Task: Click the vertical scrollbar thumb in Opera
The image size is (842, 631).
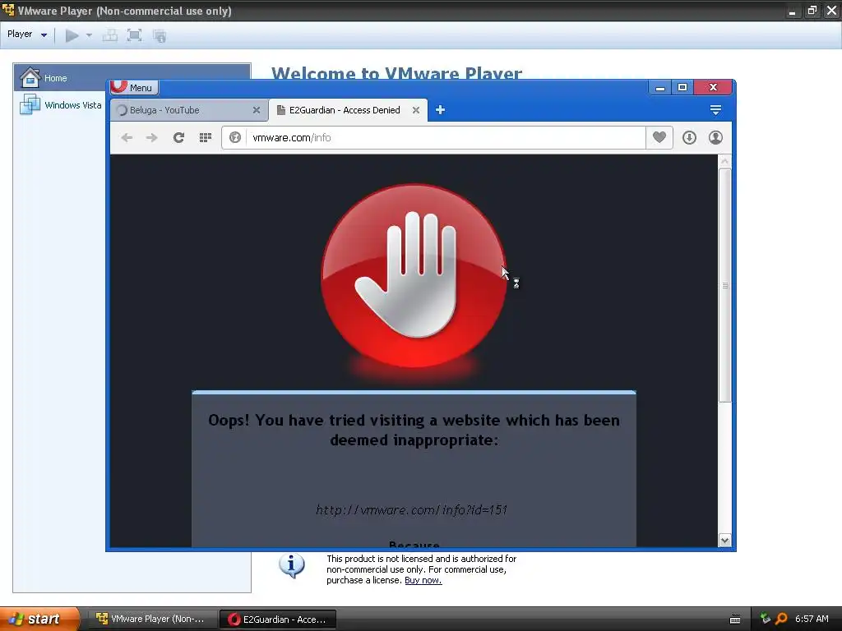Action: click(725, 285)
